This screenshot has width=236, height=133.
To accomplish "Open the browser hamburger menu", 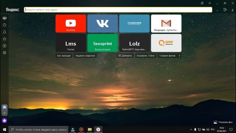I will tap(210, 3).
